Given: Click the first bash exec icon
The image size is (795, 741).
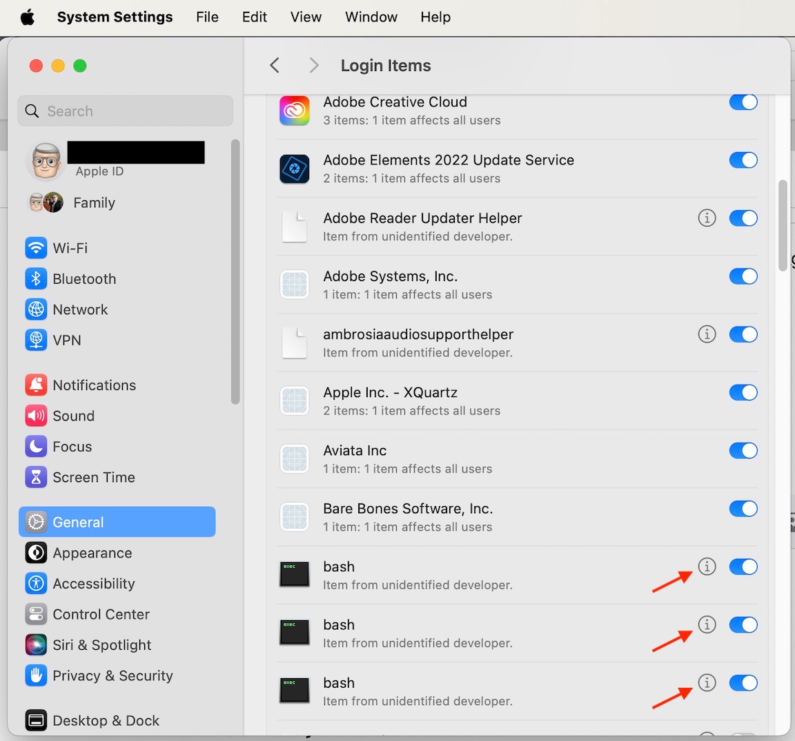Looking at the screenshot, I should [x=295, y=574].
